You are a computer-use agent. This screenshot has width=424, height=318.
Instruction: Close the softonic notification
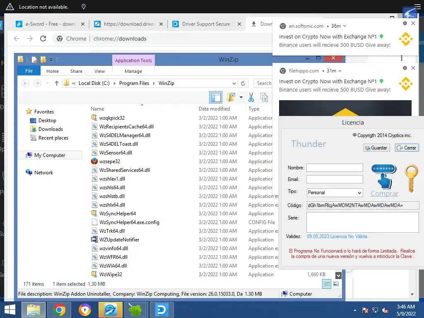coord(413,23)
